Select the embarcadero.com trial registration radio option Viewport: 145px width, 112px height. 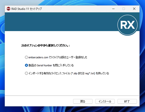26,57
